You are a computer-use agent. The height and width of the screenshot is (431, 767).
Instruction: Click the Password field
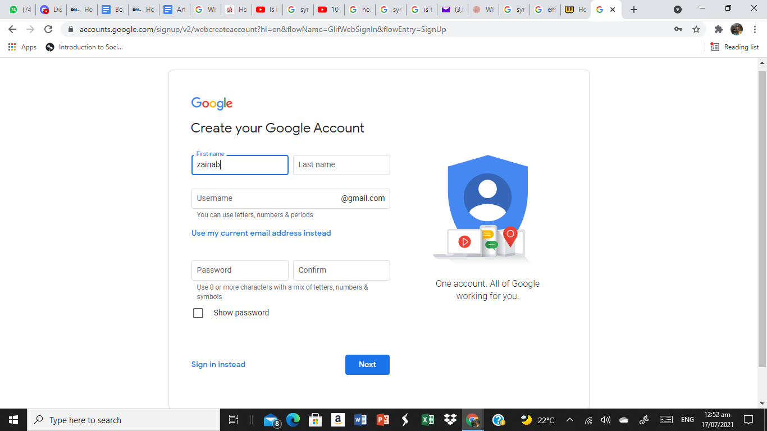[240, 270]
